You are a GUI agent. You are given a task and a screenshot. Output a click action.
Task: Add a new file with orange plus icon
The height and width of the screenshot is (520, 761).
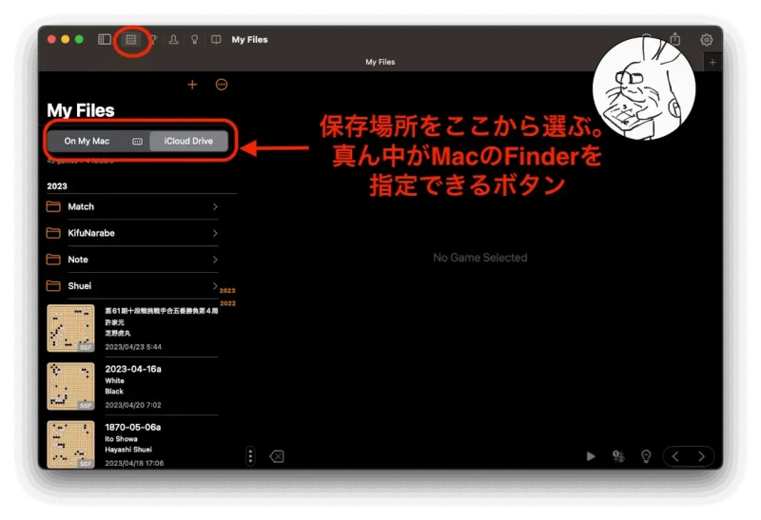[192, 85]
